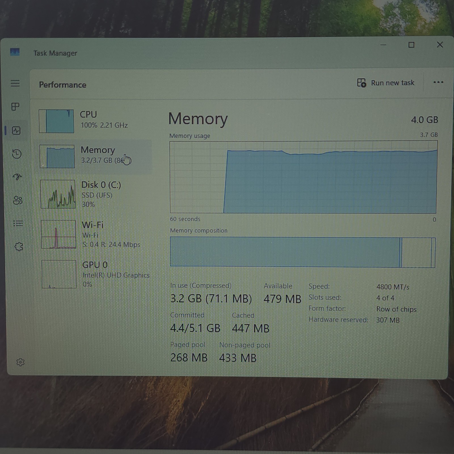The height and width of the screenshot is (454, 454).
Task: Click the 3.7 GB graph maximum label
Action: point(429,134)
